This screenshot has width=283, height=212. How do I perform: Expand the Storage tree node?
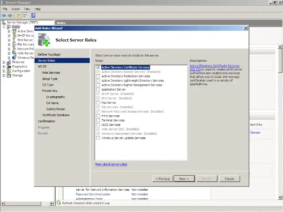point(4,76)
